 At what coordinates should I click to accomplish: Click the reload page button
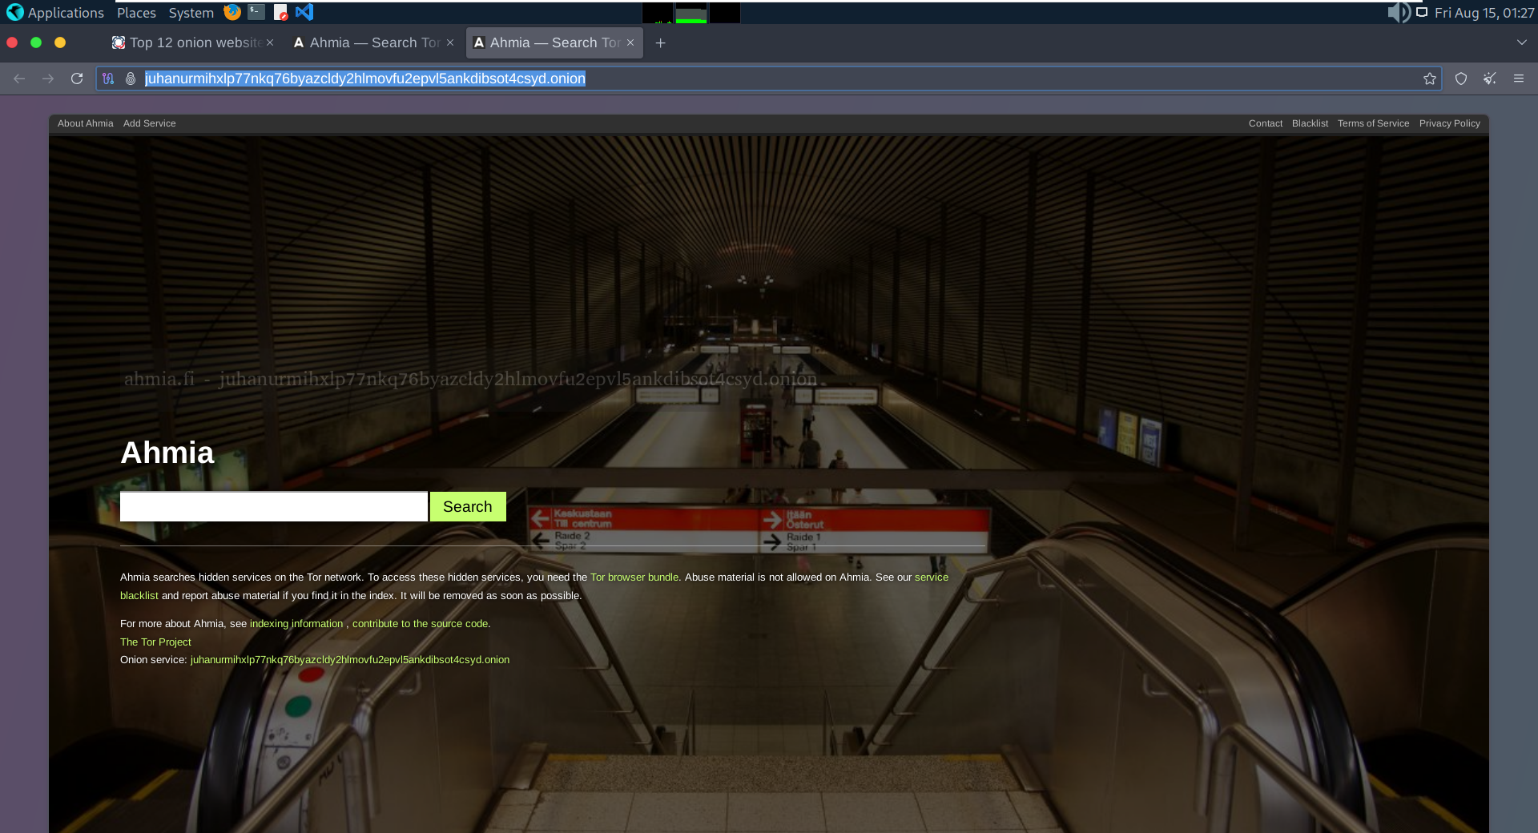(77, 78)
